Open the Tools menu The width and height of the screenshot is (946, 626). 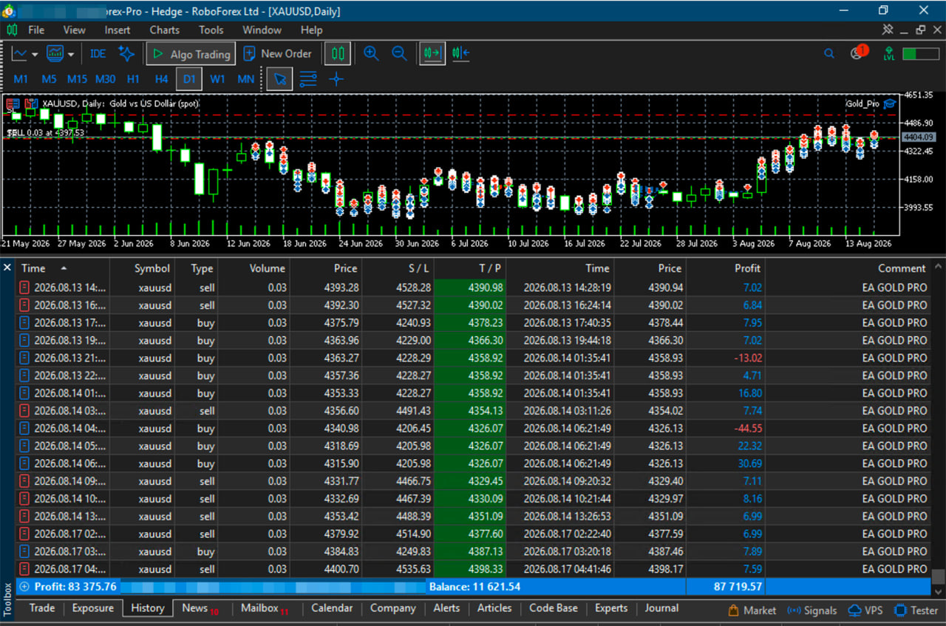point(211,30)
